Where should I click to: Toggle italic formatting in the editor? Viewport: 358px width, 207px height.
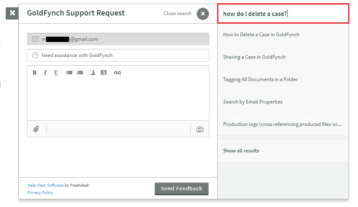45,73
